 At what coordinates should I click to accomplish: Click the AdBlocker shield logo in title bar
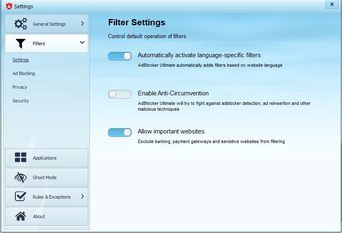(9, 6)
